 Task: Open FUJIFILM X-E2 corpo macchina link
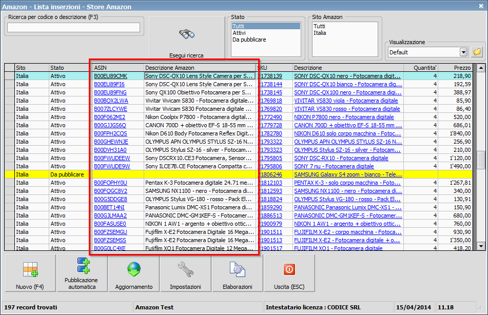[347, 232]
